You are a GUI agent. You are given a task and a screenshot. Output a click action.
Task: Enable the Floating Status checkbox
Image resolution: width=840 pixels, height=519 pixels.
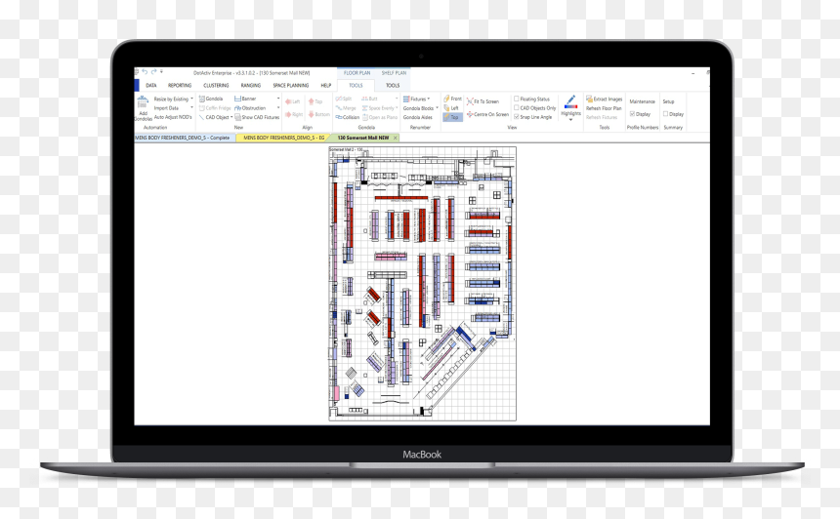517,99
